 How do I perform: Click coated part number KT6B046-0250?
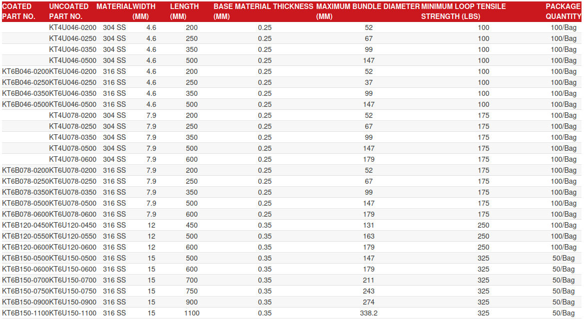[25, 82]
